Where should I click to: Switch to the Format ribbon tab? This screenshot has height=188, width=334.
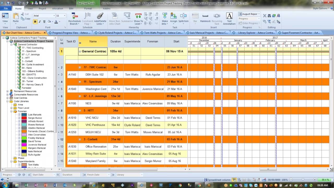pos(88,8)
